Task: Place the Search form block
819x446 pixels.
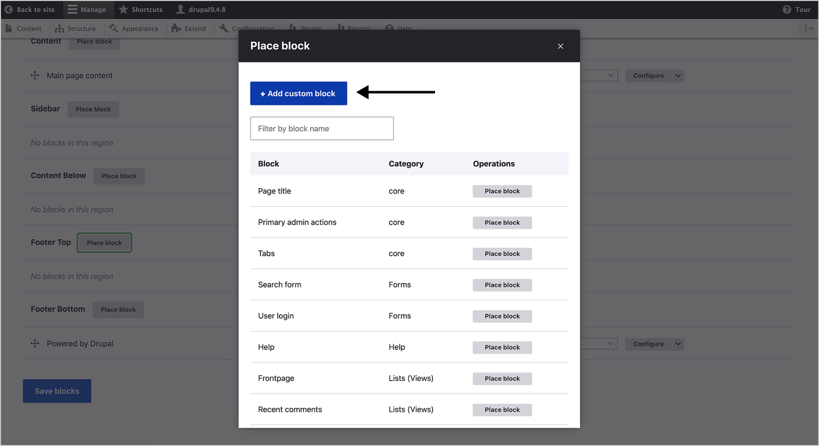Action: 502,285
